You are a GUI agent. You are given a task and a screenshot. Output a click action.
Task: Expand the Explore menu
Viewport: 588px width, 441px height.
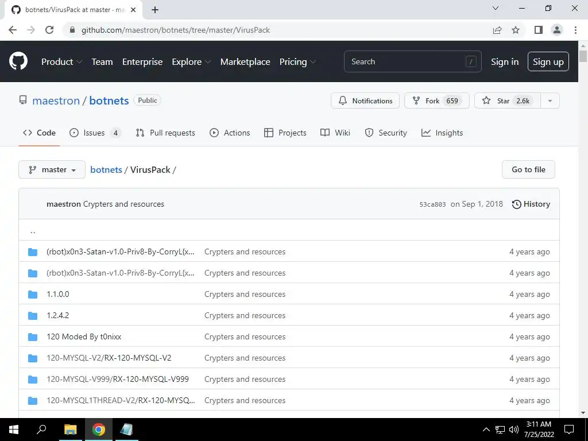coord(191,62)
